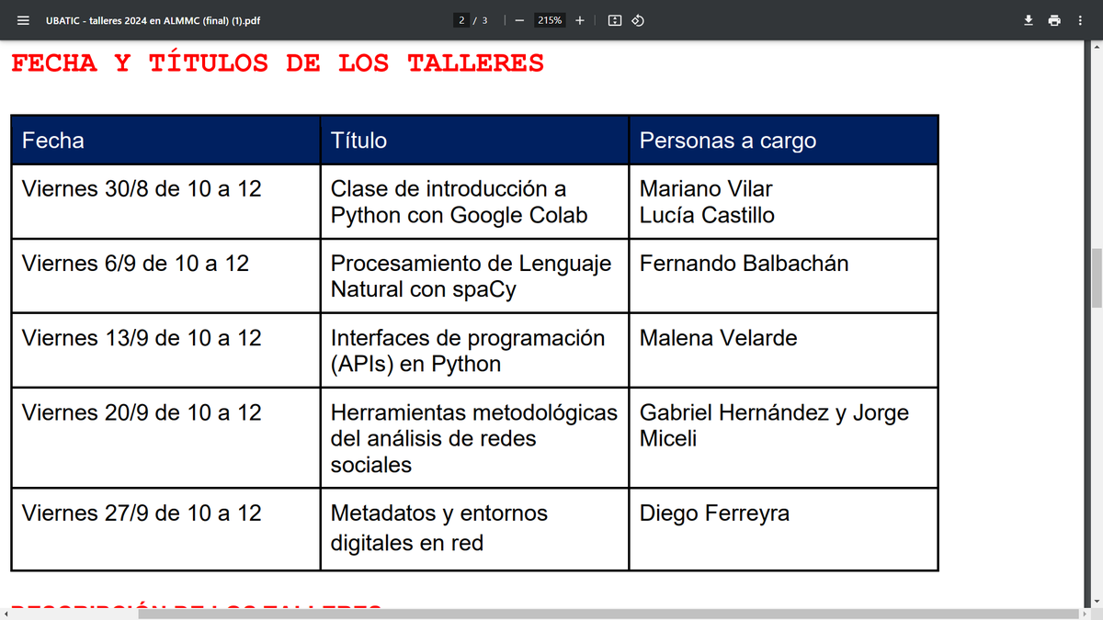Click 'Gabriel Hernández y Jorge Miceli'
This screenshot has height=620, width=1103.
[774, 425]
